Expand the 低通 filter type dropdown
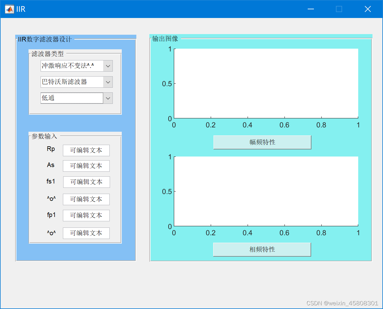383x309 pixels. 108,98
